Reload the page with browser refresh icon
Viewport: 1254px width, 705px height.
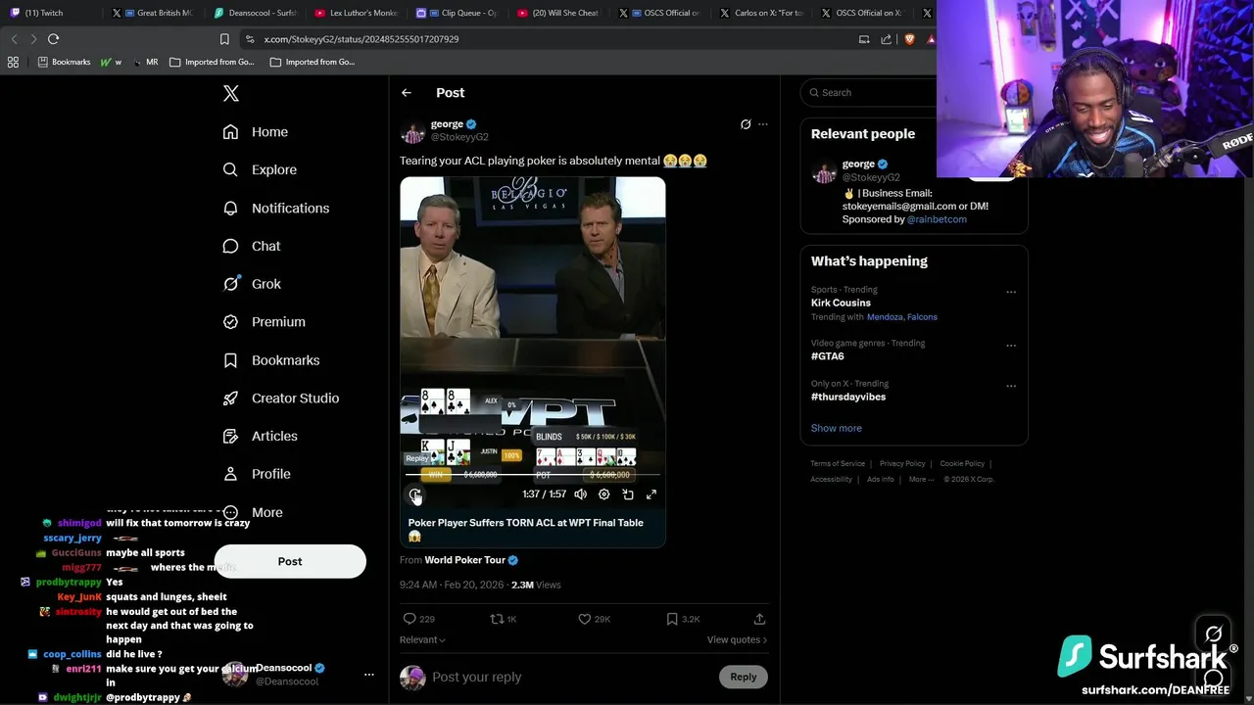[x=53, y=39]
